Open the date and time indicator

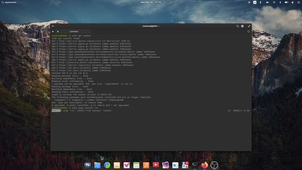click(x=151, y=2)
